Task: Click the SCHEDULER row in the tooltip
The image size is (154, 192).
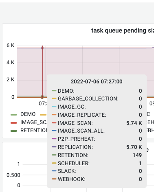Action: tap(97, 163)
